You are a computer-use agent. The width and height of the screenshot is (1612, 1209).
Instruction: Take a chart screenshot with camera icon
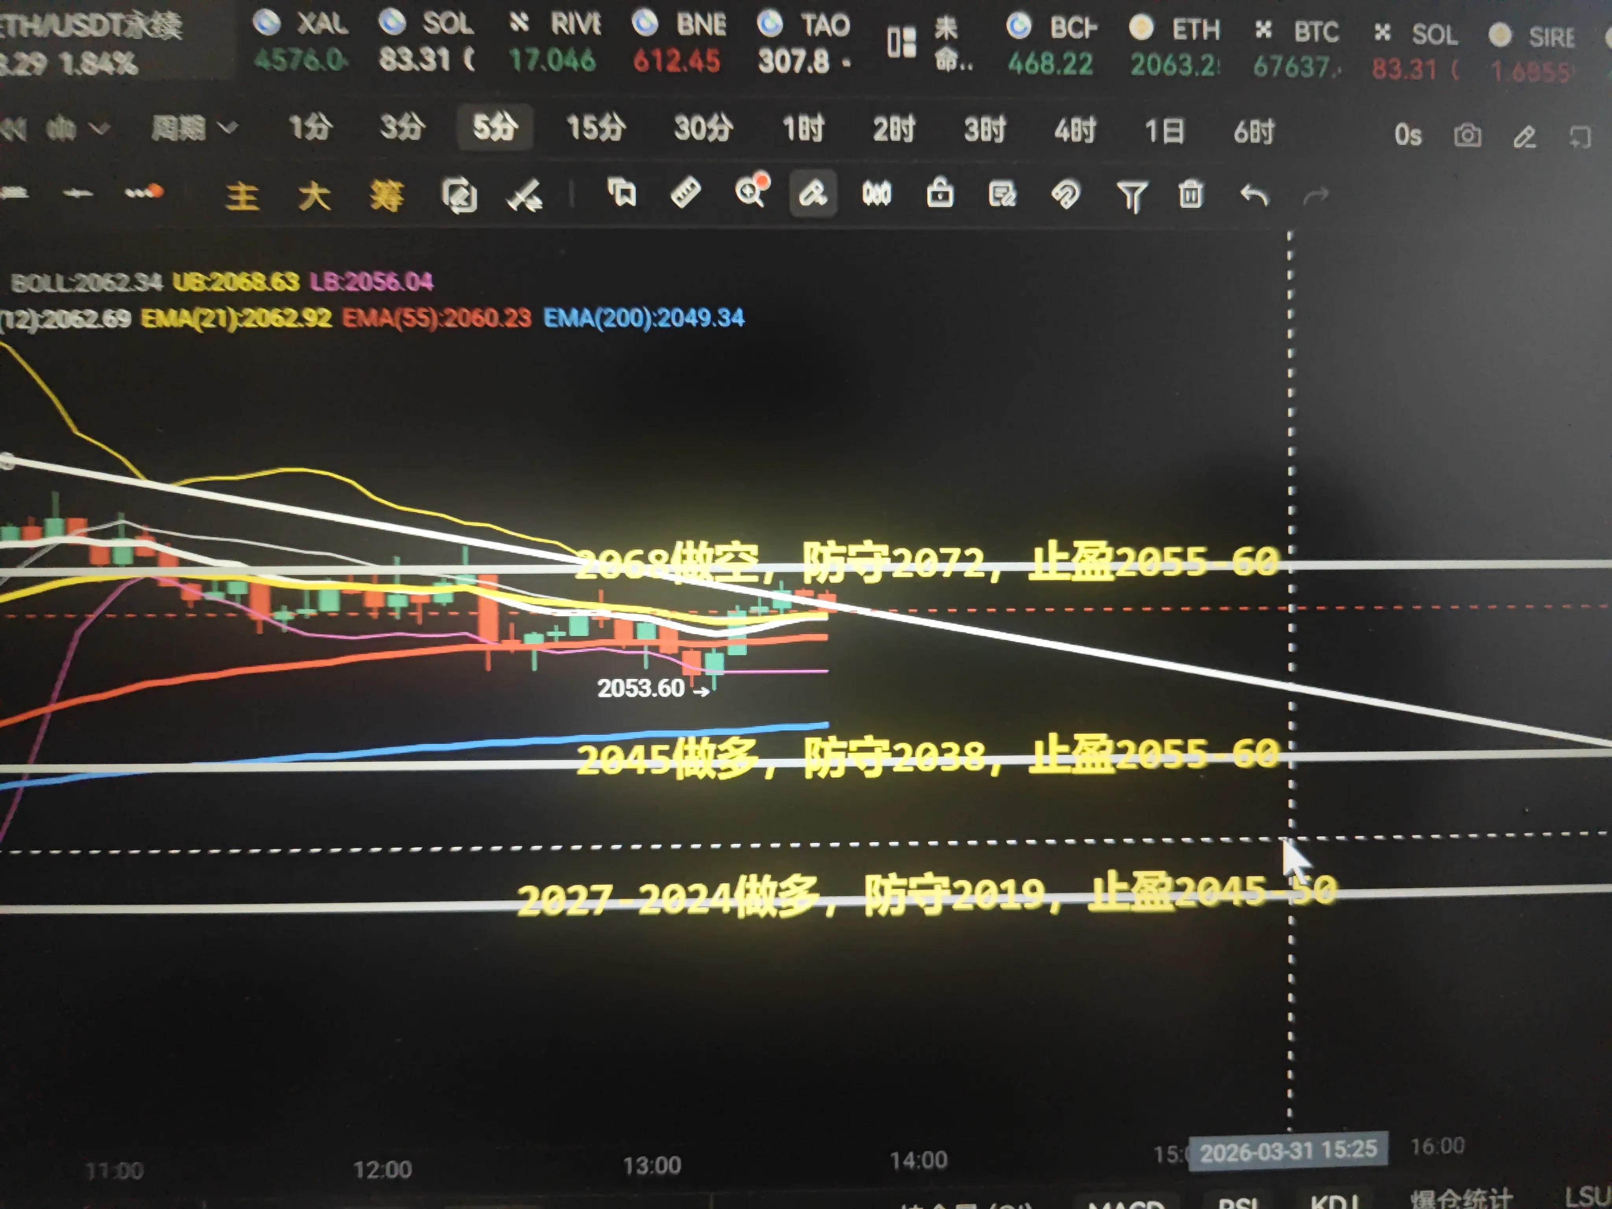(x=1467, y=135)
